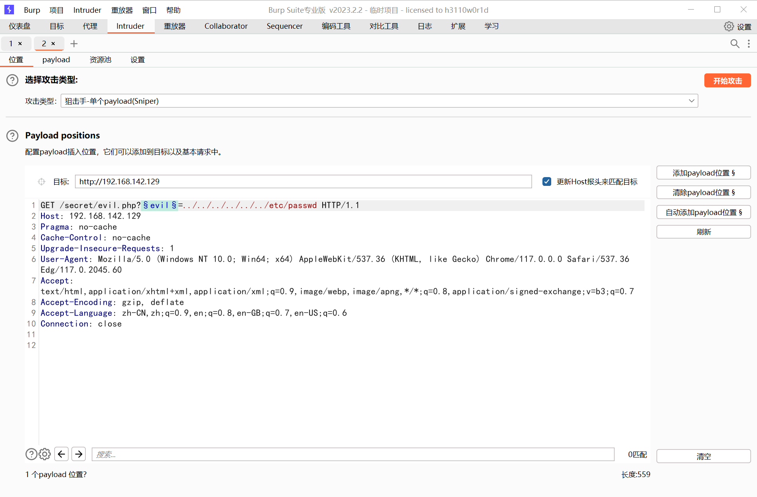Switch to 位置 tab

[16, 60]
